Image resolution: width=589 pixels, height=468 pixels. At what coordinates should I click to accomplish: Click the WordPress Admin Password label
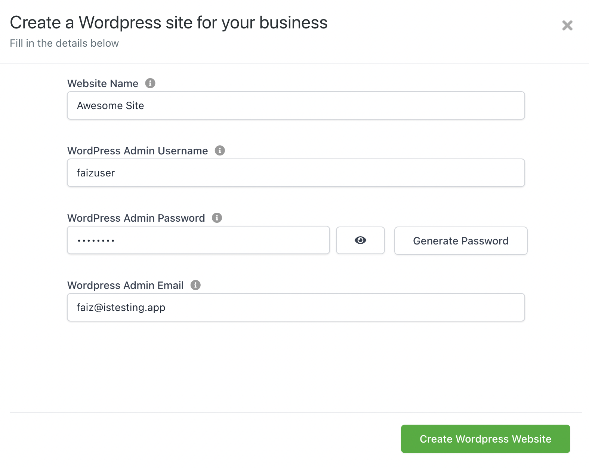click(x=136, y=218)
